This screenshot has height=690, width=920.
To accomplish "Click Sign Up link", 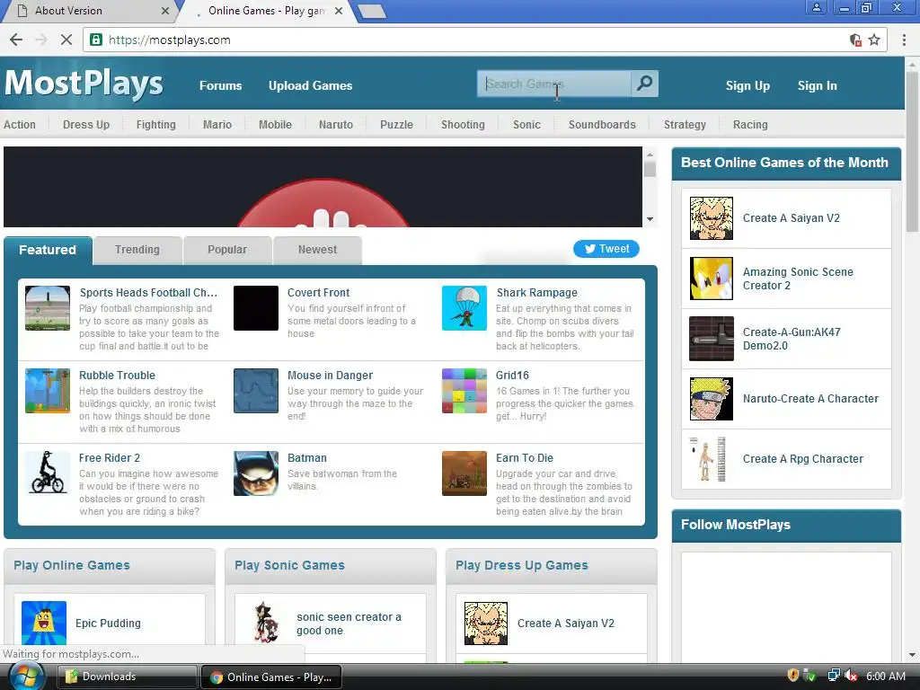I will (x=747, y=85).
